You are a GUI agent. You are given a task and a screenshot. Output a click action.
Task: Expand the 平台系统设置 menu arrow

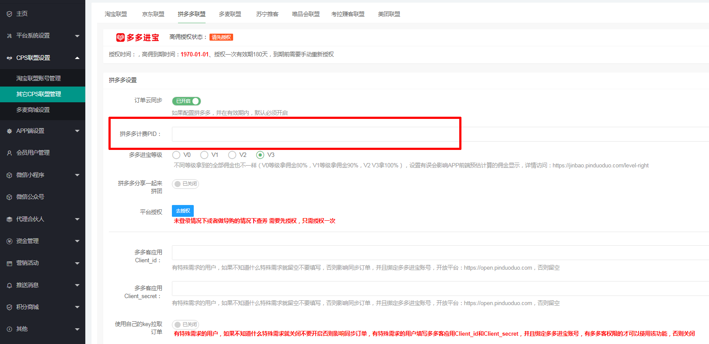(77, 36)
